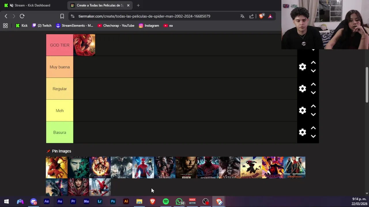
Task: Switch to Stream - Kick Dashboard tab
Action: pos(32,5)
